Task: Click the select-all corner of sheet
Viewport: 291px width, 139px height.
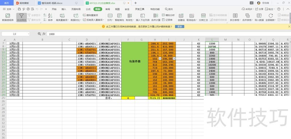Action: pos(3,40)
